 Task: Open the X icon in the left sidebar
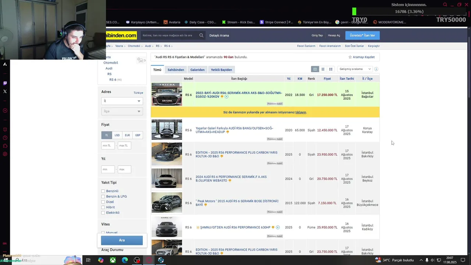click(5, 91)
